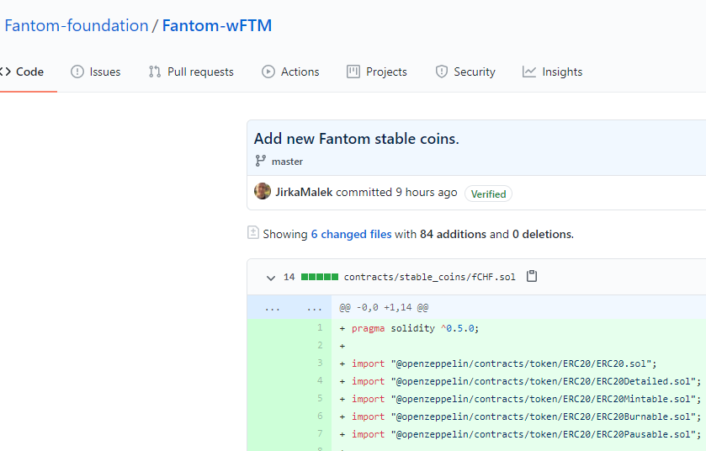Click the hunk header @@ -0,0 +1,14 @@
The image size is (706, 451).
click(384, 307)
